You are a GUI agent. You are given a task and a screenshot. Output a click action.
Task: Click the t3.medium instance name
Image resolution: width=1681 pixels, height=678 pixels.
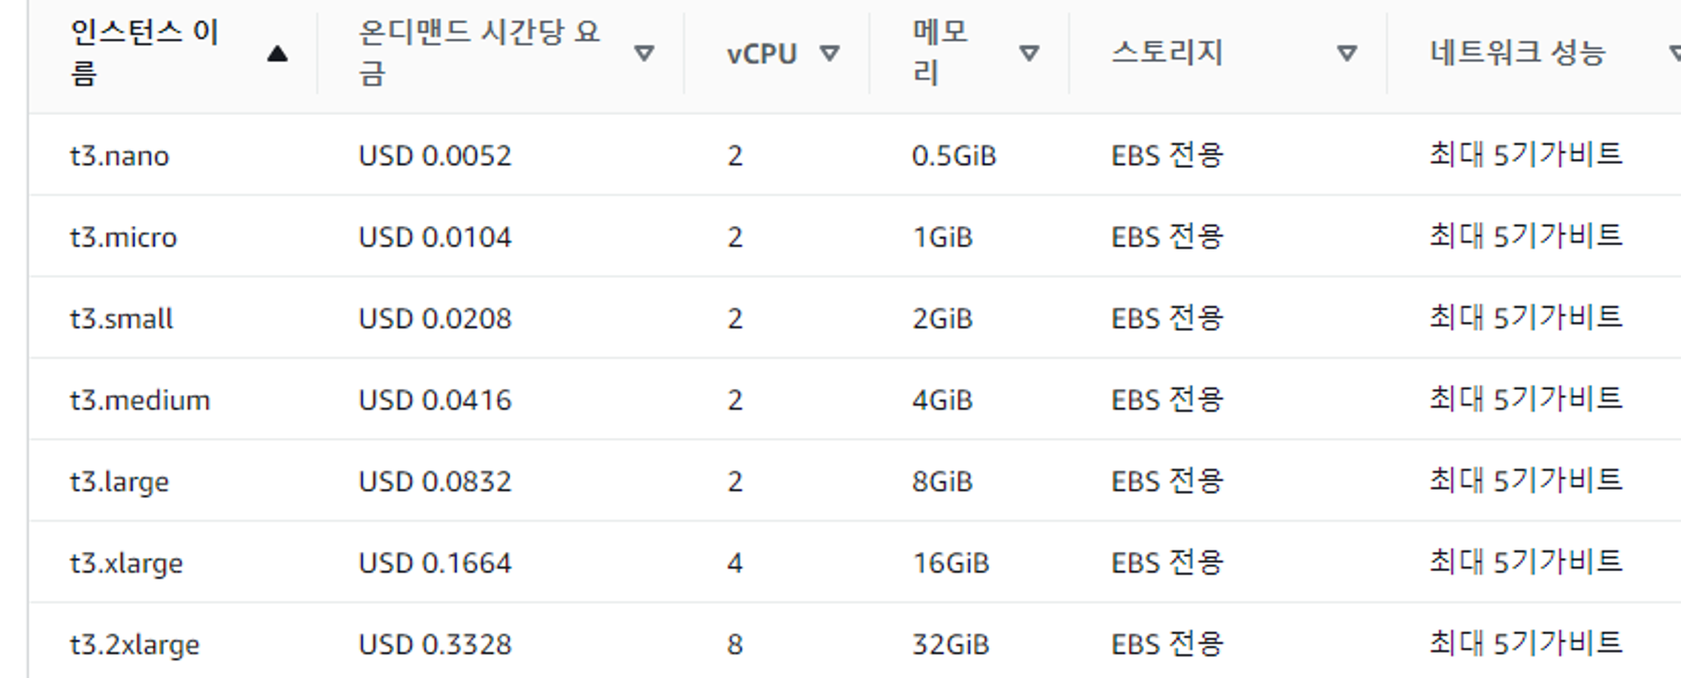coord(140,400)
